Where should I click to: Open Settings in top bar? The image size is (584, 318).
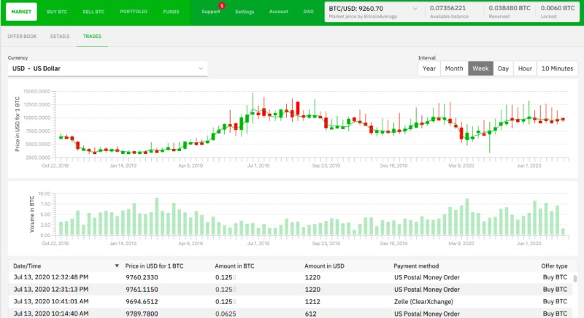pyautogui.click(x=245, y=12)
